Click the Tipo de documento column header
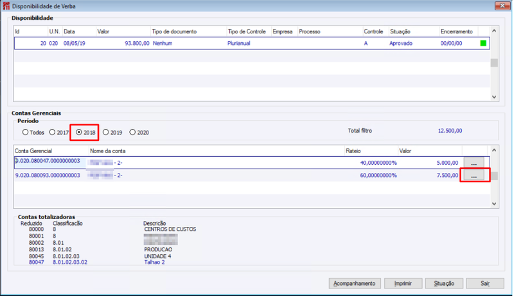This screenshot has height=296, width=514. [x=188, y=31]
